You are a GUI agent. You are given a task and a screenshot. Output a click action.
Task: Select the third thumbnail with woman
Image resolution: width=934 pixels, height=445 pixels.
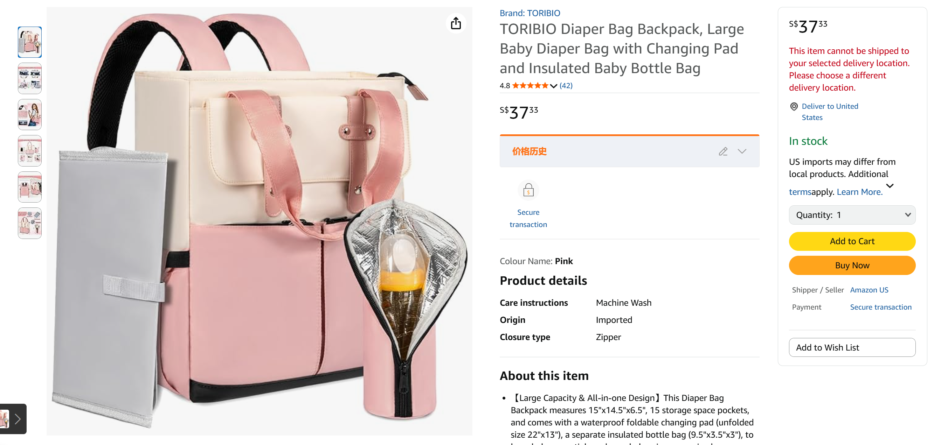pyautogui.click(x=30, y=114)
